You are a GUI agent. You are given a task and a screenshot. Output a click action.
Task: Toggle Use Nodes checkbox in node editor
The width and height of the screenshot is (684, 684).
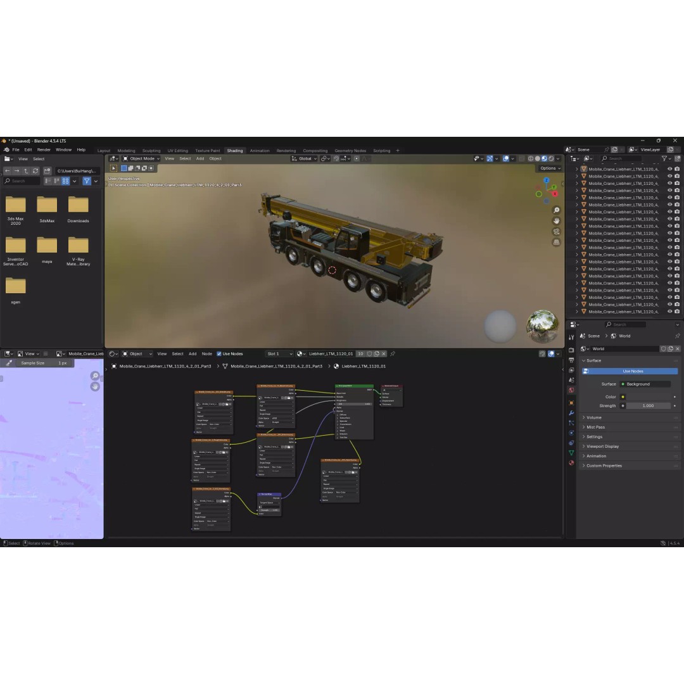[219, 354]
